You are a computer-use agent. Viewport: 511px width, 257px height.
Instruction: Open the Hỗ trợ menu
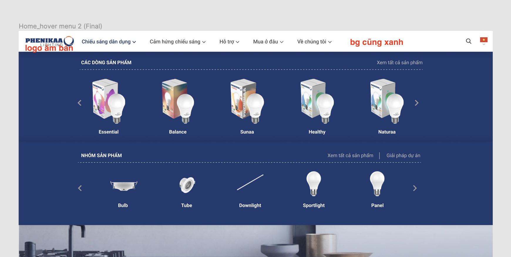click(229, 42)
